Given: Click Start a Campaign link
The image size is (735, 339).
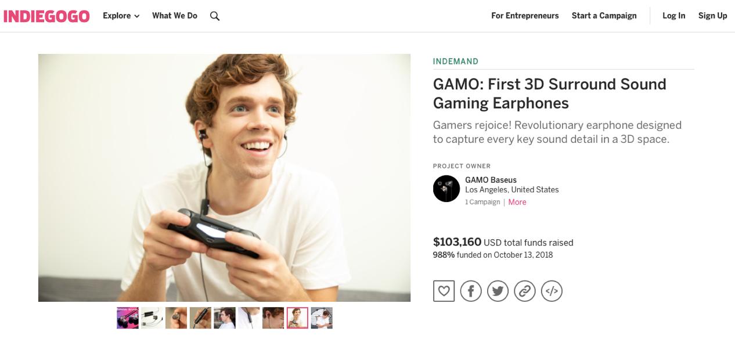Looking at the screenshot, I should point(604,16).
